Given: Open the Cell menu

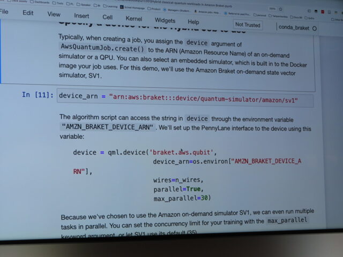Looking at the screenshot, I should [x=107, y=17].
